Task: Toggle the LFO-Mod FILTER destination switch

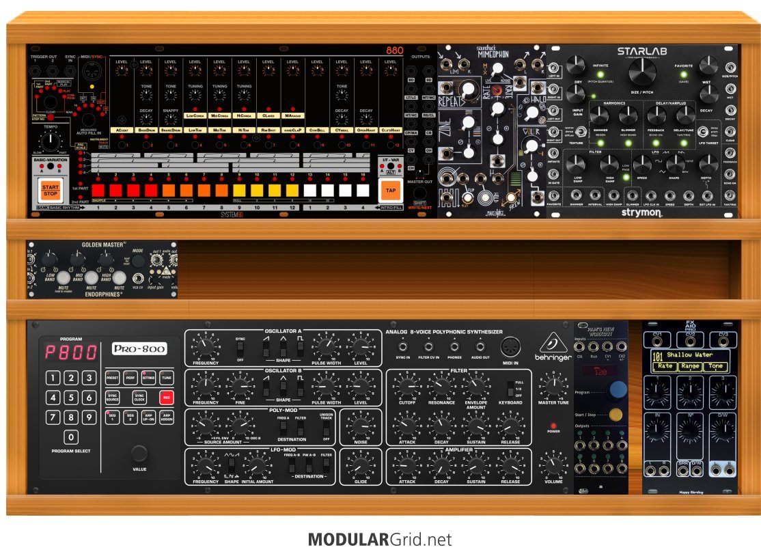Action: point(326,465)
